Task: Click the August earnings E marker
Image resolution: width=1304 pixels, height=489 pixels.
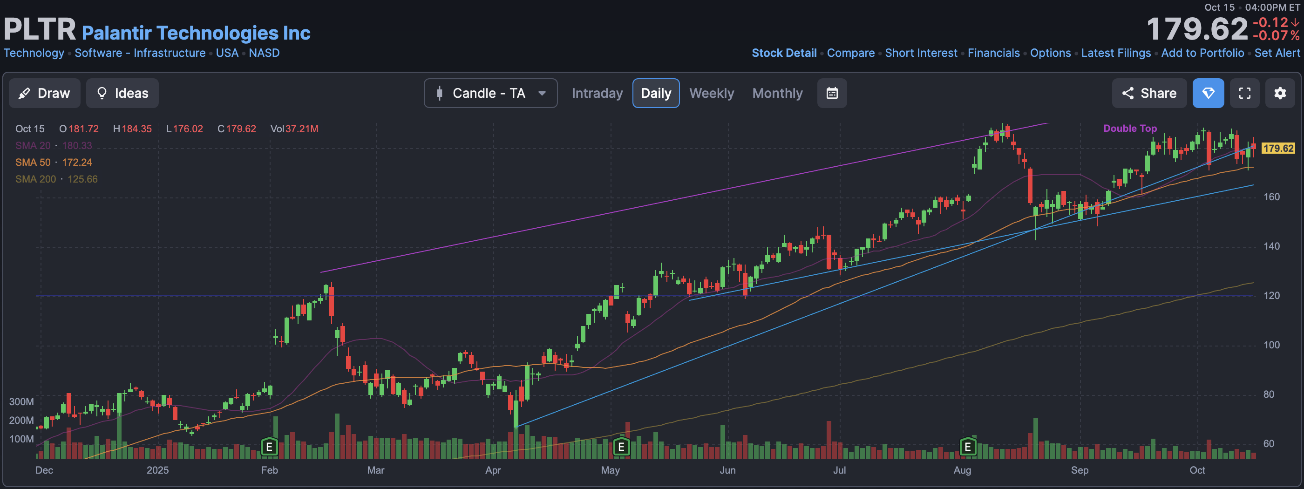Action: 967,447
